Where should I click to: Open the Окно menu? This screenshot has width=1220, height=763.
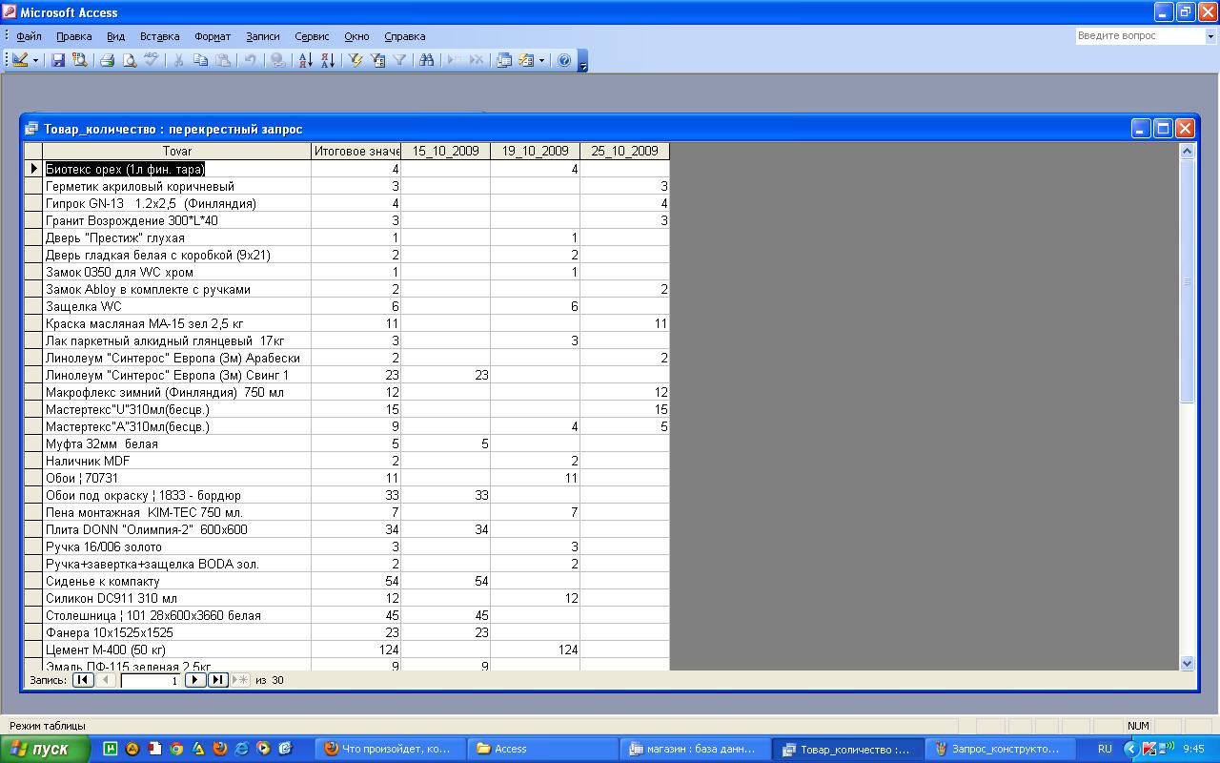click(356, 36)
